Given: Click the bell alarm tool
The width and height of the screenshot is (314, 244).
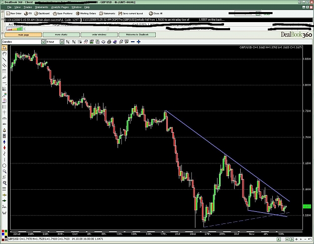Looking at the screenshot, I should coord(5,130).
